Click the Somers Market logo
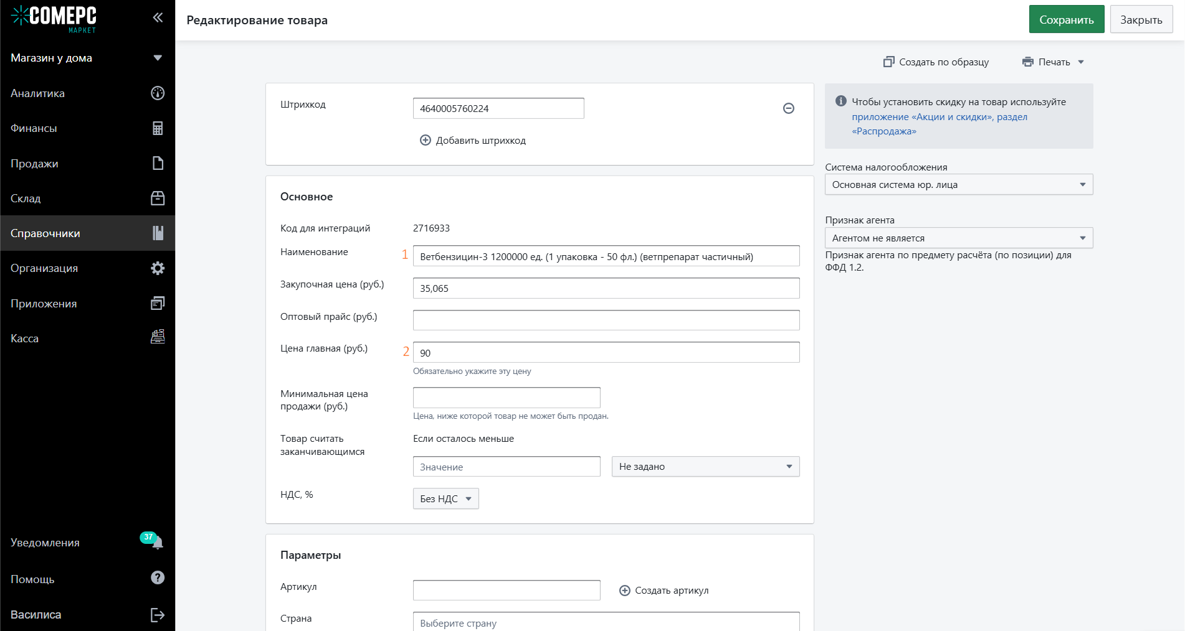The width and height of the screenshot is (1185, 631). 54,19
